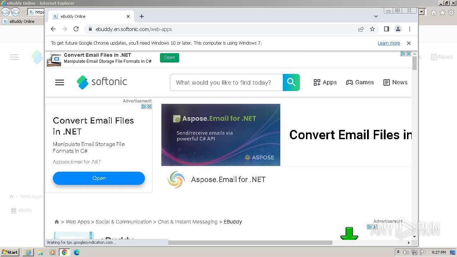457x257 pixels.
Task: Close the left side ad
Action: [150, 106]
